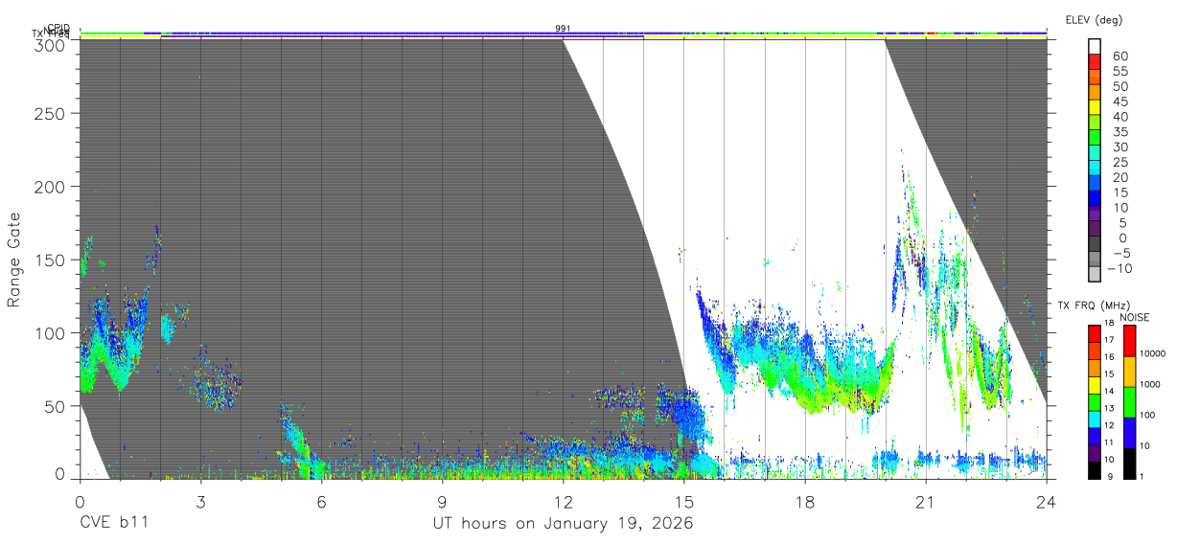Click the yellow segment of the TX FRQ bar
The height and width of the screenshot is (543, 1177).
coord(1095,385)
